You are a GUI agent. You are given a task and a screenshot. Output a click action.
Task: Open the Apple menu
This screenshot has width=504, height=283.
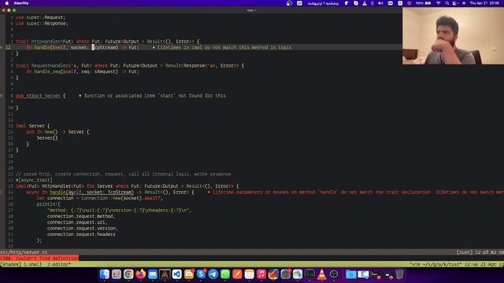pos(7,3)
